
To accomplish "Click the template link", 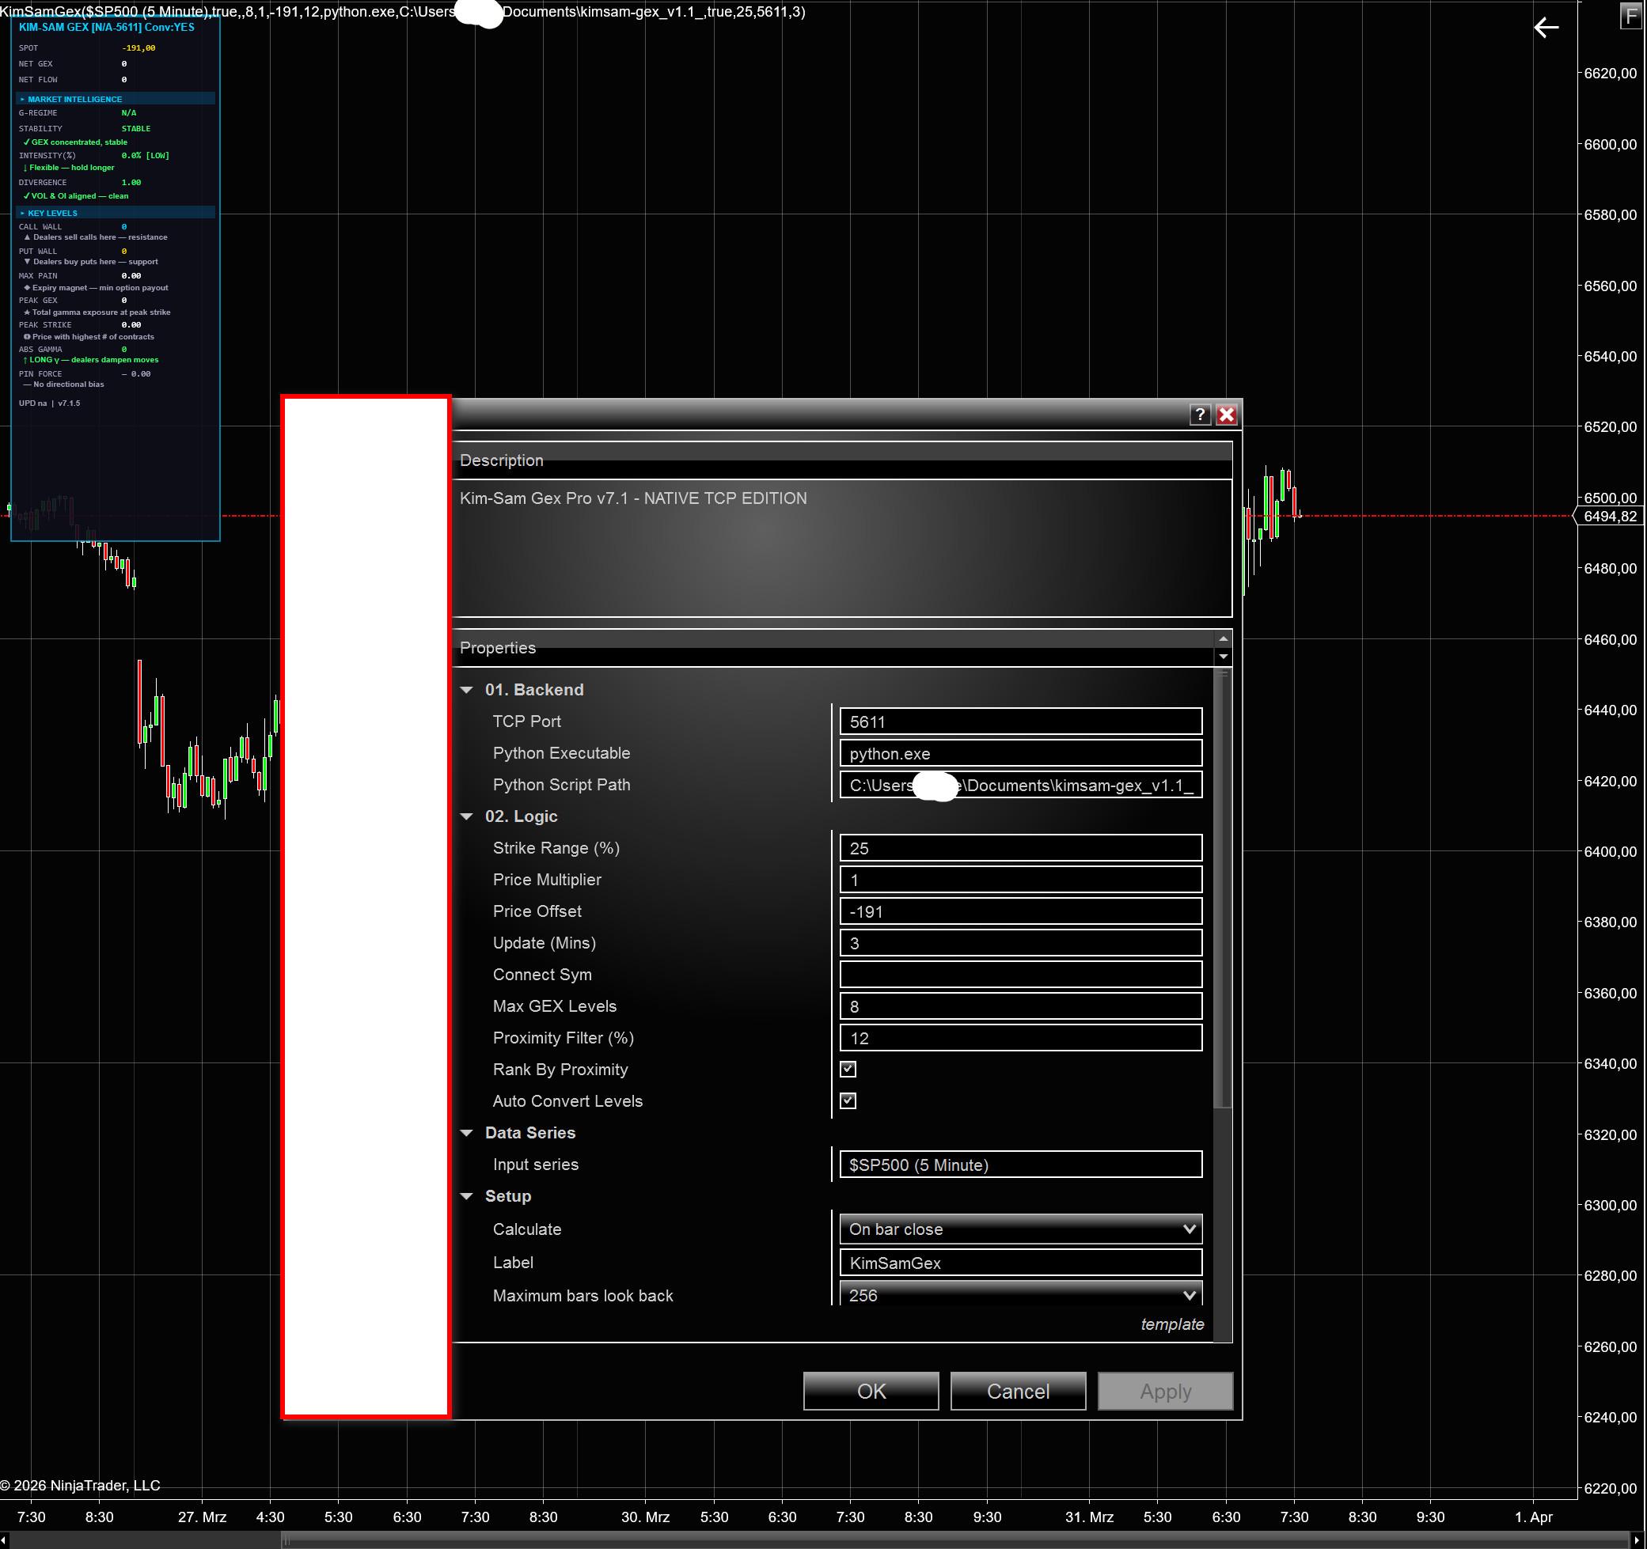I will click(1171, 1324).
